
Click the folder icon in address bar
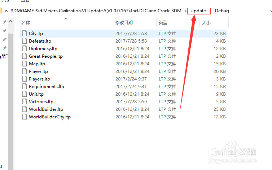[1, 11]
